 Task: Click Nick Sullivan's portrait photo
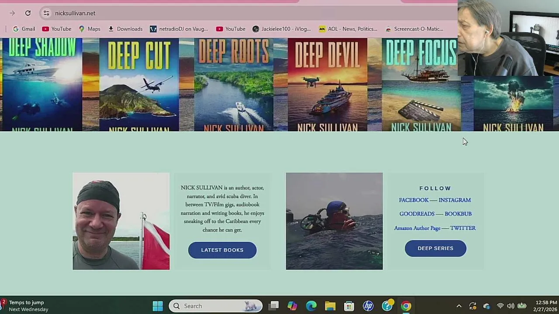pos(121,221)
